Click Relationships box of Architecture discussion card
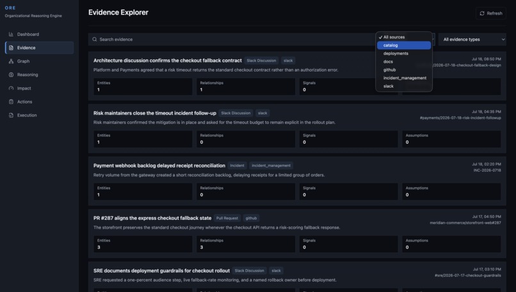This screenshot has height=292, width=516. tap(246, 86)
